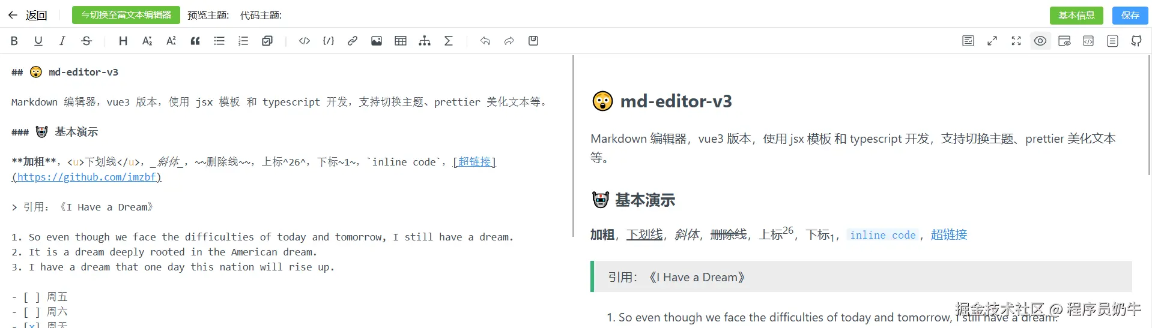Click the 预览主题 label

208,16
